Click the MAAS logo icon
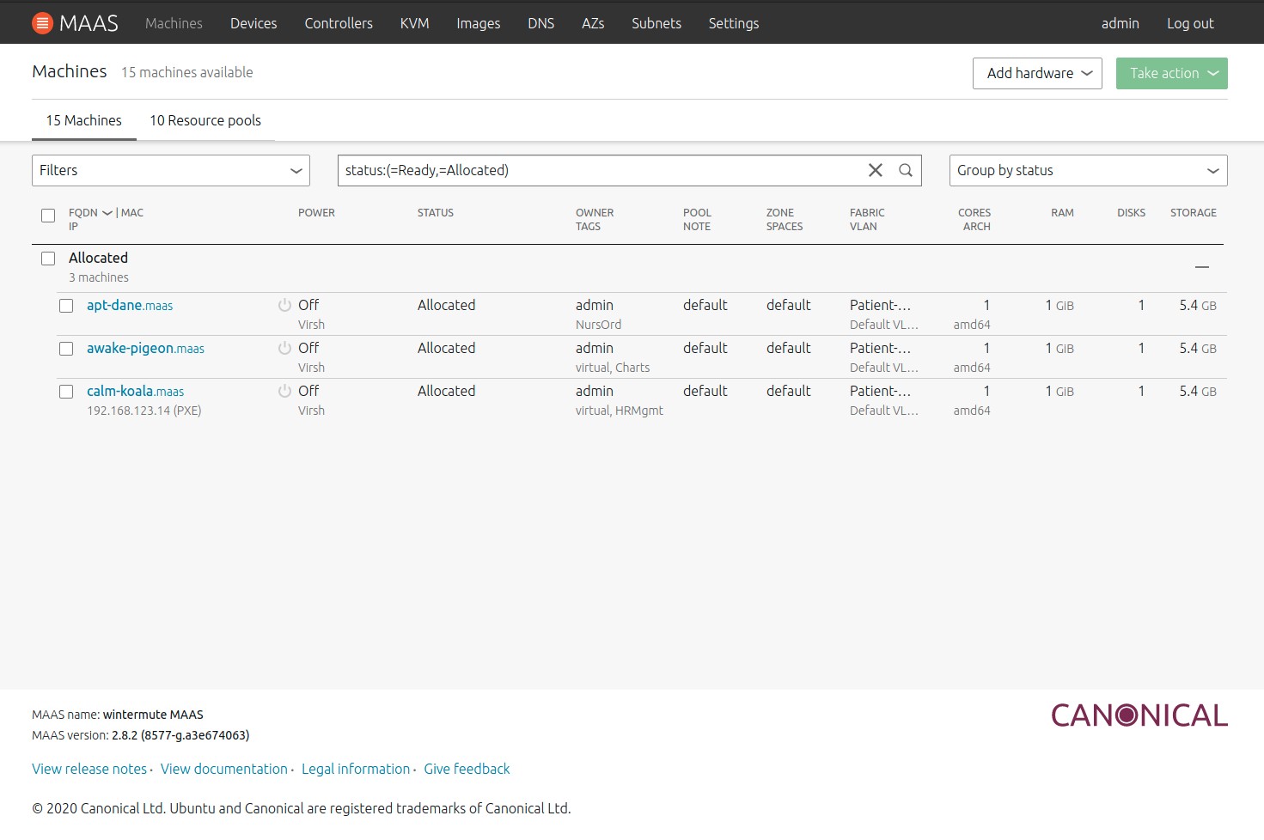 42,23
